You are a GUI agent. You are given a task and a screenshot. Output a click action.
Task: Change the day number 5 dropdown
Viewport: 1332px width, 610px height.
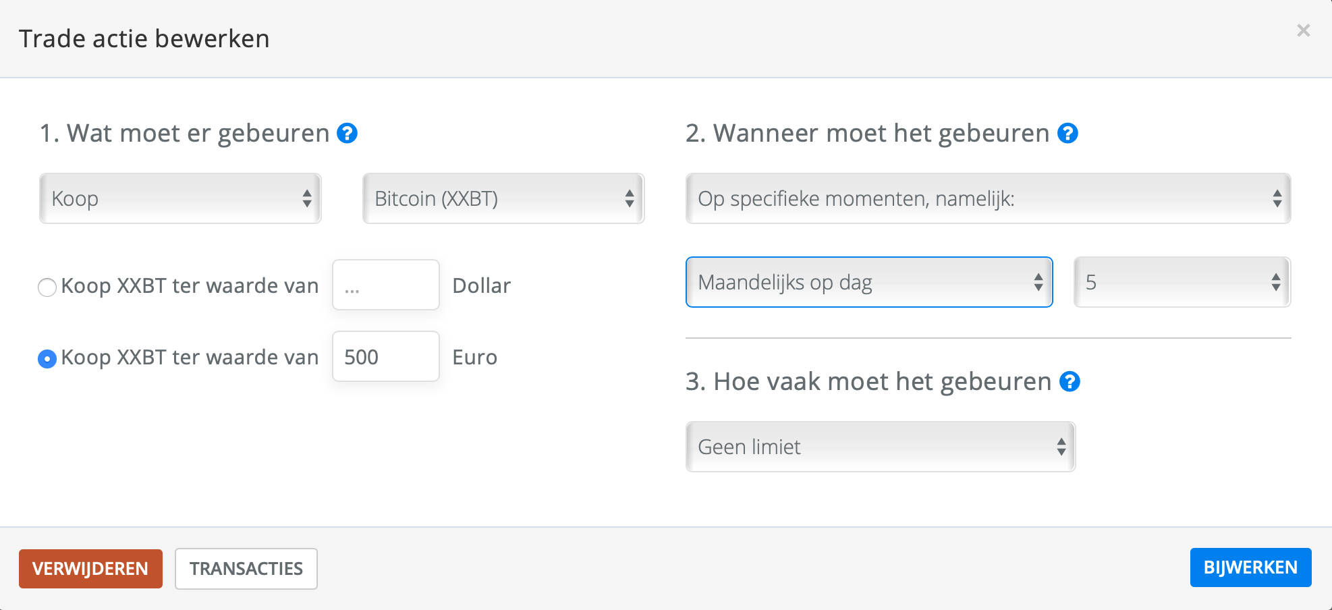pyautogui.click(x=1182, y=282)
